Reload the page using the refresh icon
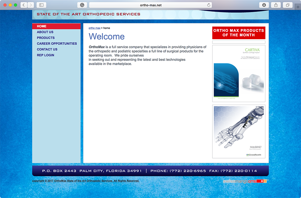 click(209, 5)
